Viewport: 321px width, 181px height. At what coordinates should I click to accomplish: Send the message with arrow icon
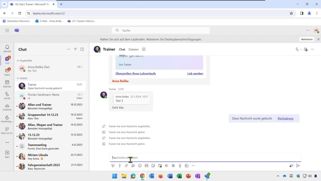(298, 165)
